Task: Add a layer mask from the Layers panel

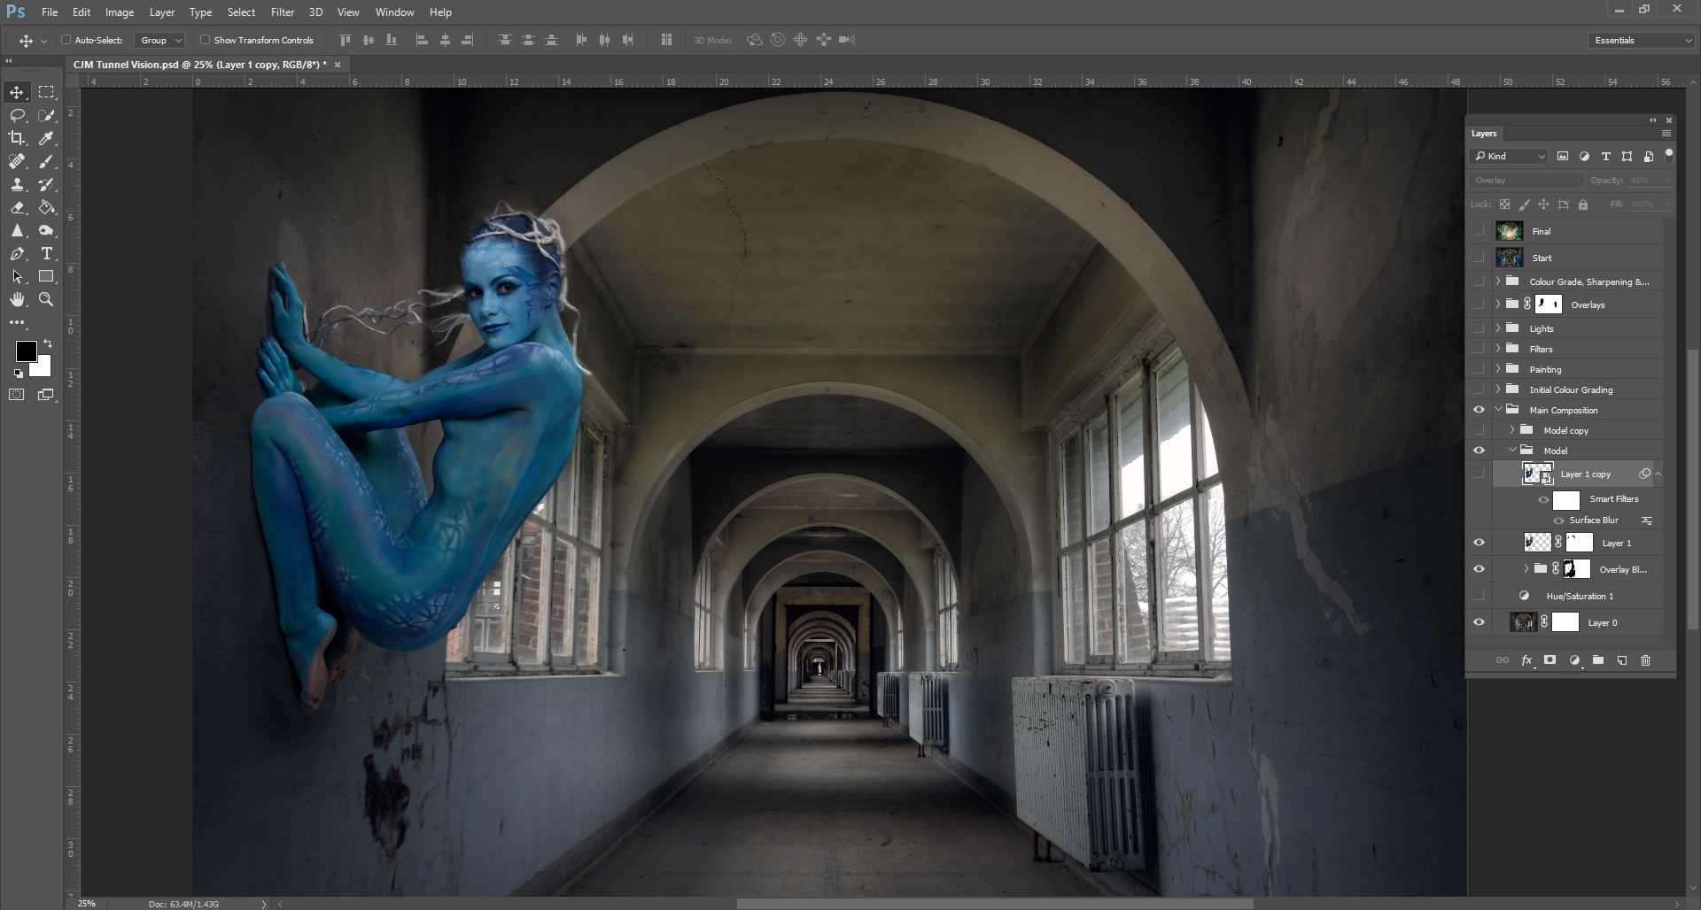Action: (x=1550, y=660)
